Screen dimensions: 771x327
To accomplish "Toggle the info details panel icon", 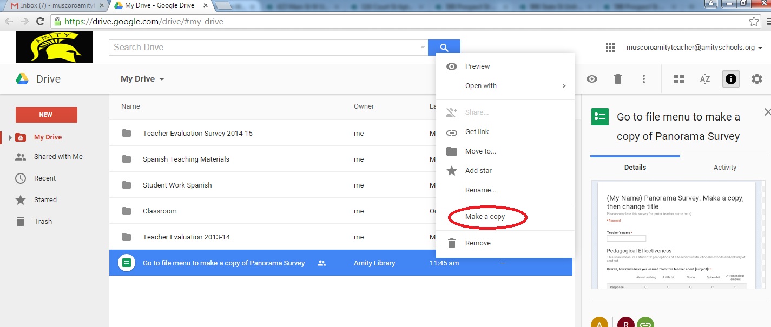I will point(731,79).
